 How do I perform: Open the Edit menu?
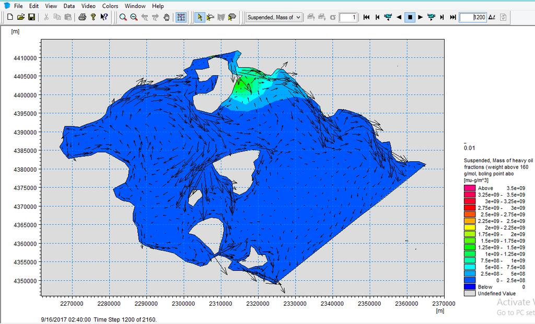click(34, 6)
